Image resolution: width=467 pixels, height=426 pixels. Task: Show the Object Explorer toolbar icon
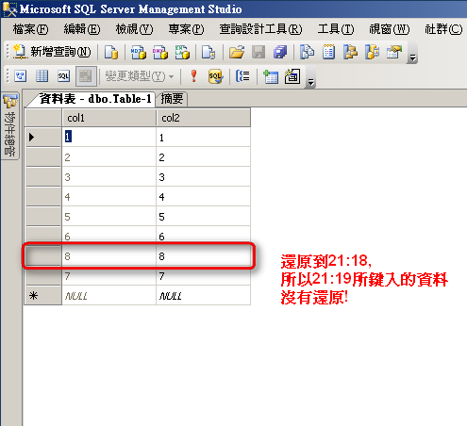coord(350,52)
